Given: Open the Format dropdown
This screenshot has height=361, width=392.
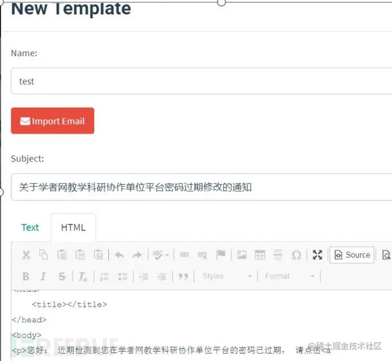Looking at the screenshot, I should pos(289,276).
